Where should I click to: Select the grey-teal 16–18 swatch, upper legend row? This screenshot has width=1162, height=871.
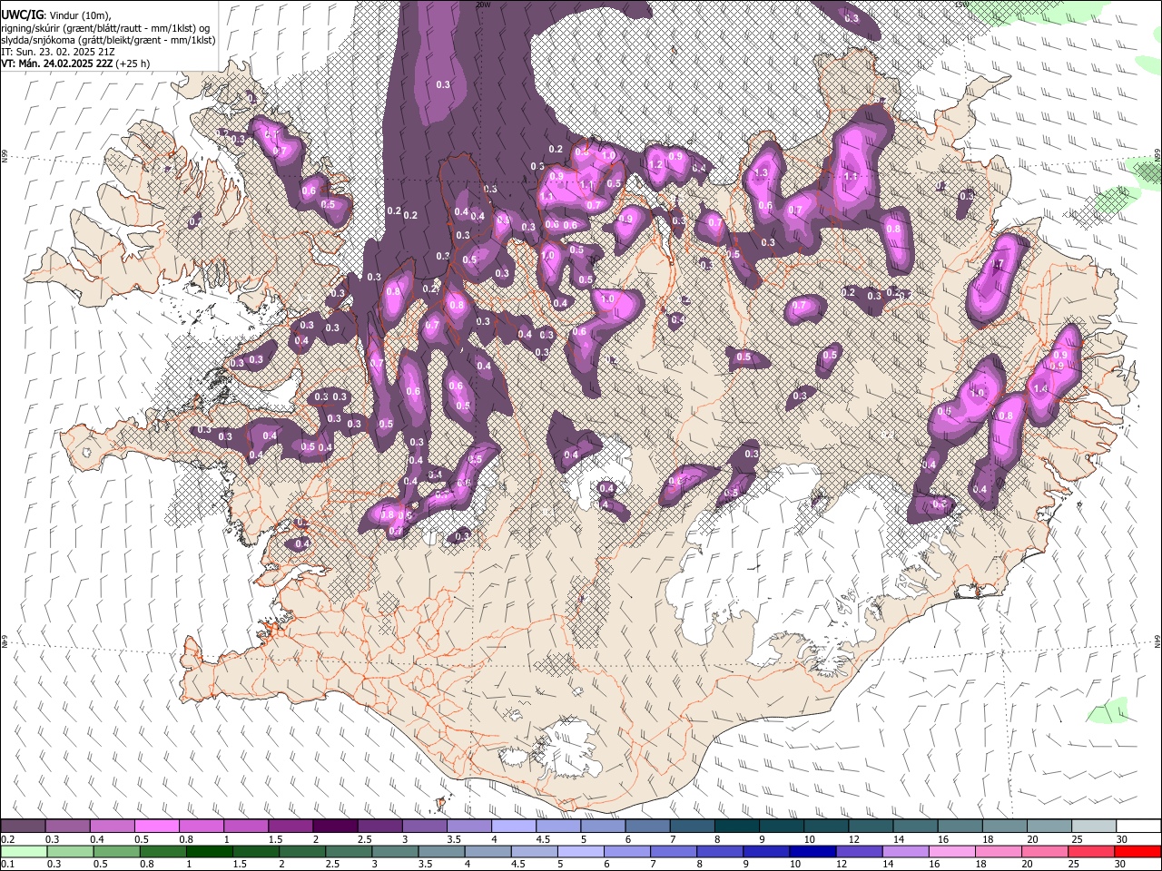[x=960, y=827]
